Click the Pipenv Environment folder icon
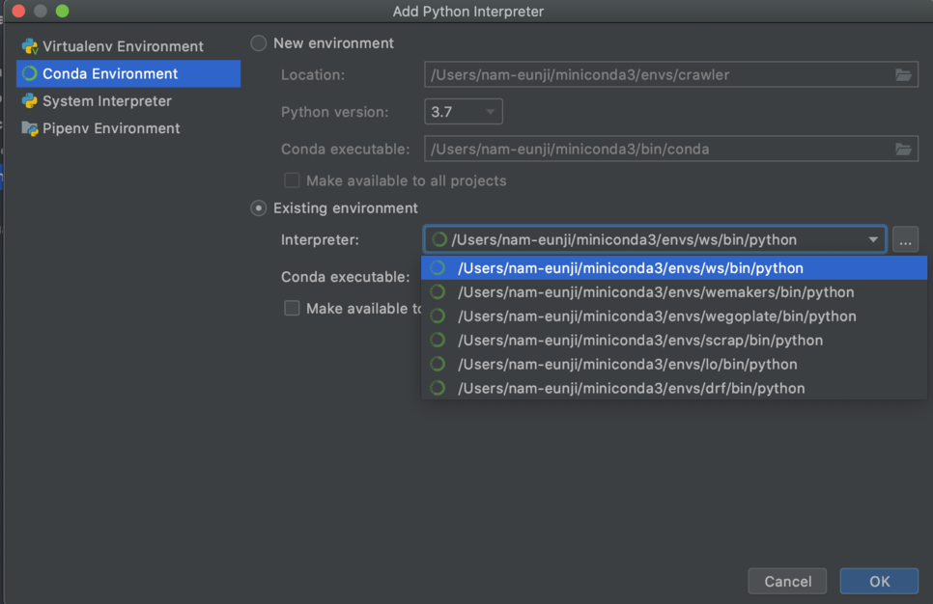Screen dimensions: 933x604 coord(30,128)
